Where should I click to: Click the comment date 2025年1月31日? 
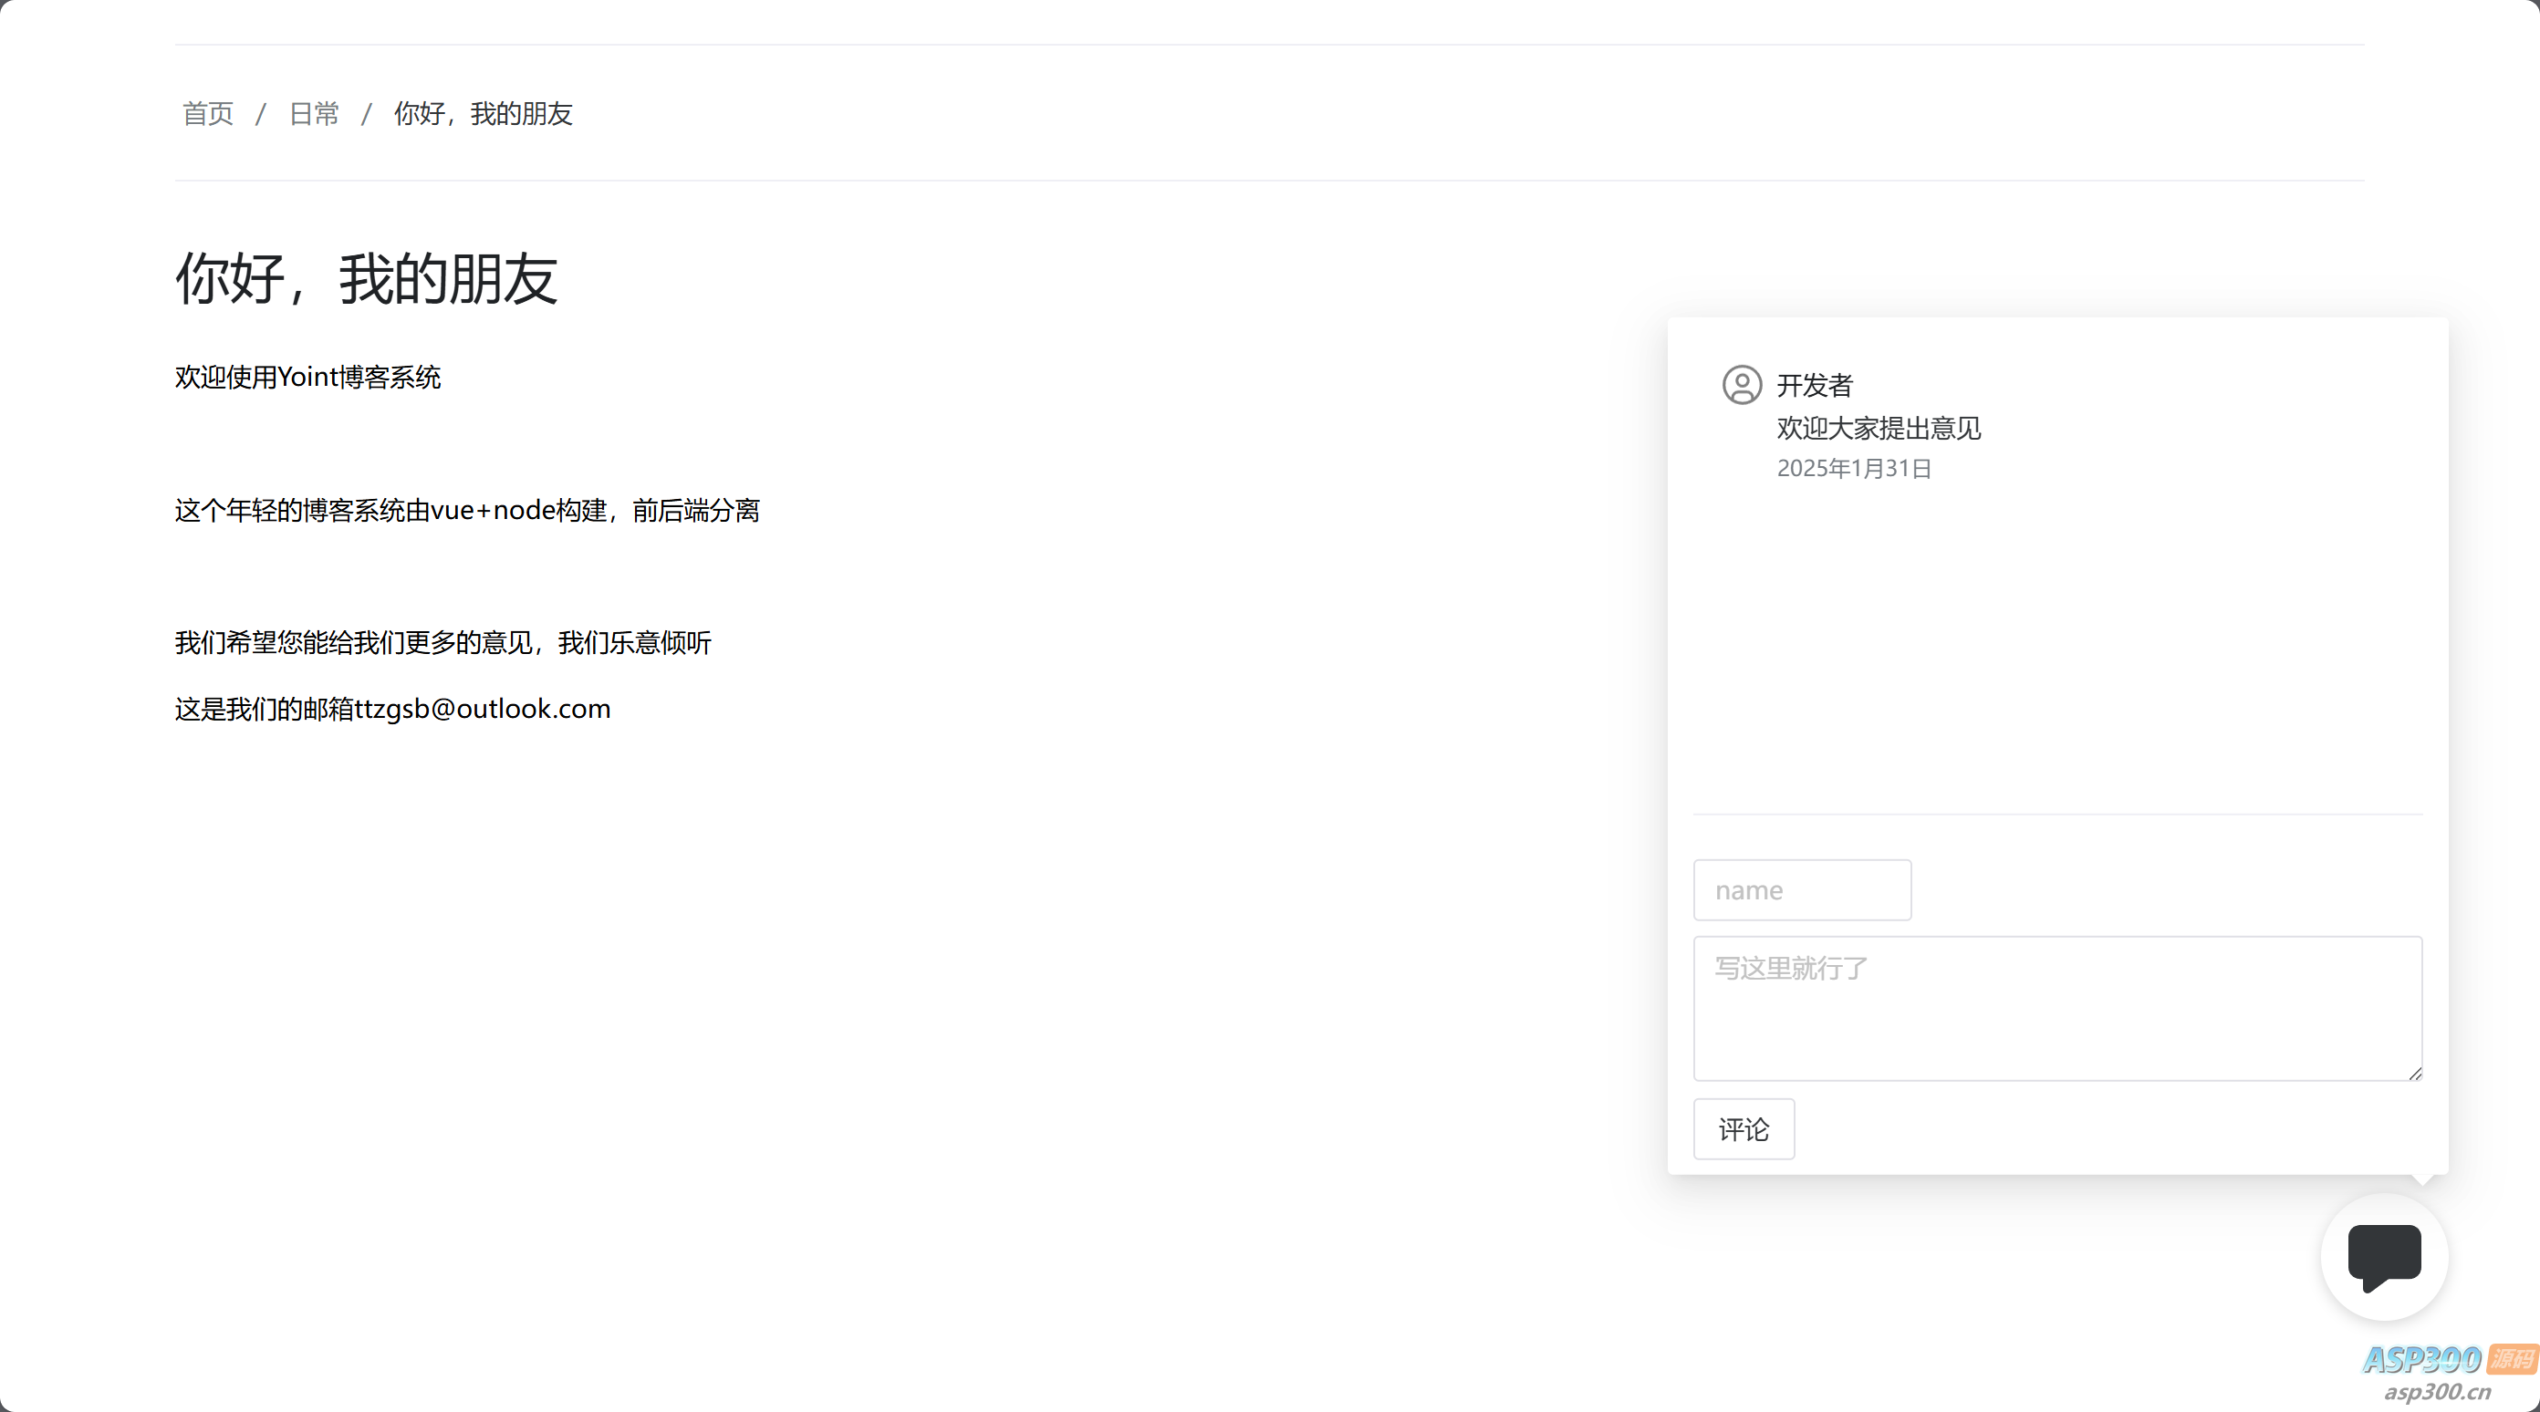[x=1854, y=468]
